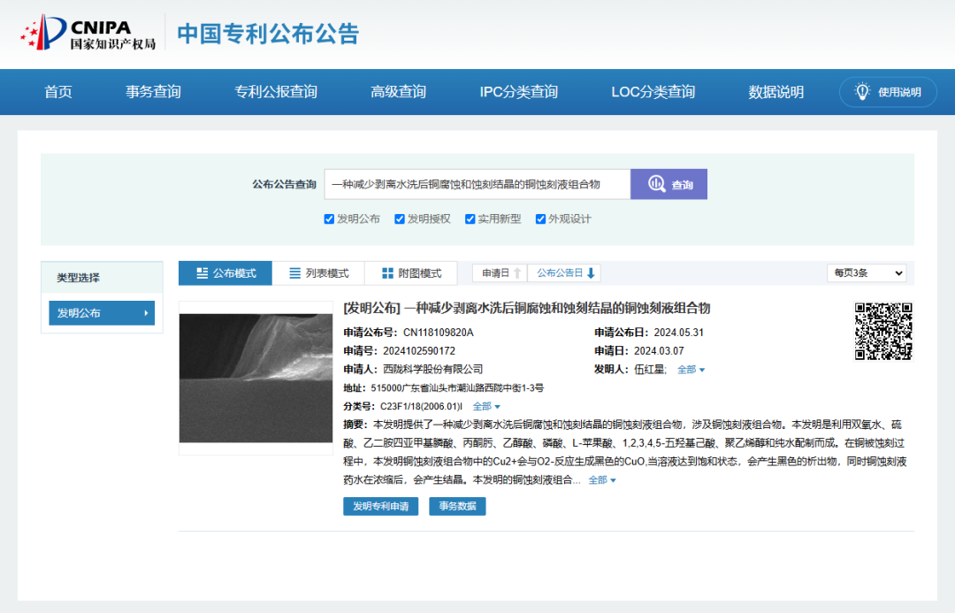Open the 高级查询 menu item

tap(398, 92)
